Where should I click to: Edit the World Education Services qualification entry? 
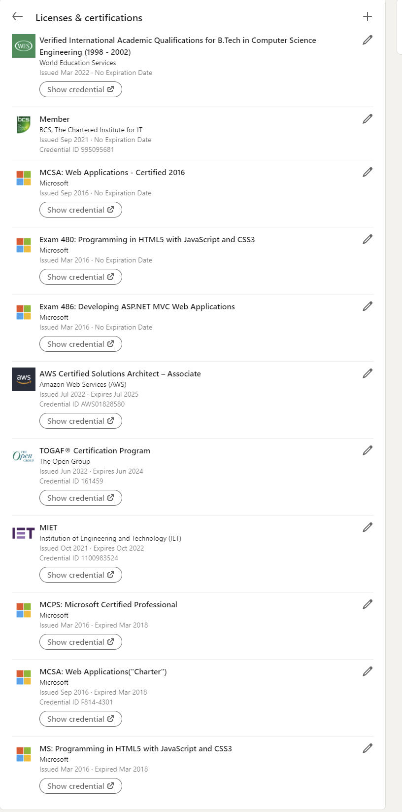coord(368,40)
